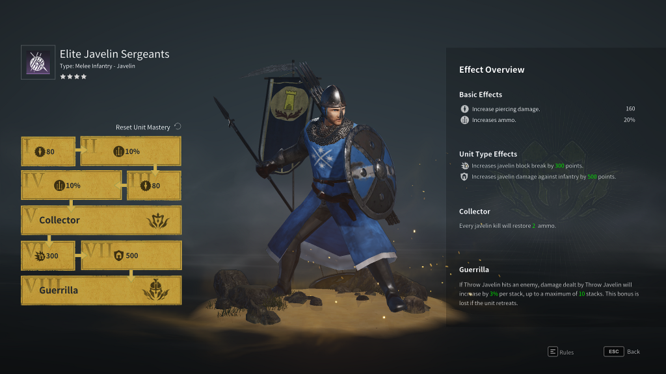Click the Reset Unit Mastery label
This screenshot has width=666, height=374.
142,127
